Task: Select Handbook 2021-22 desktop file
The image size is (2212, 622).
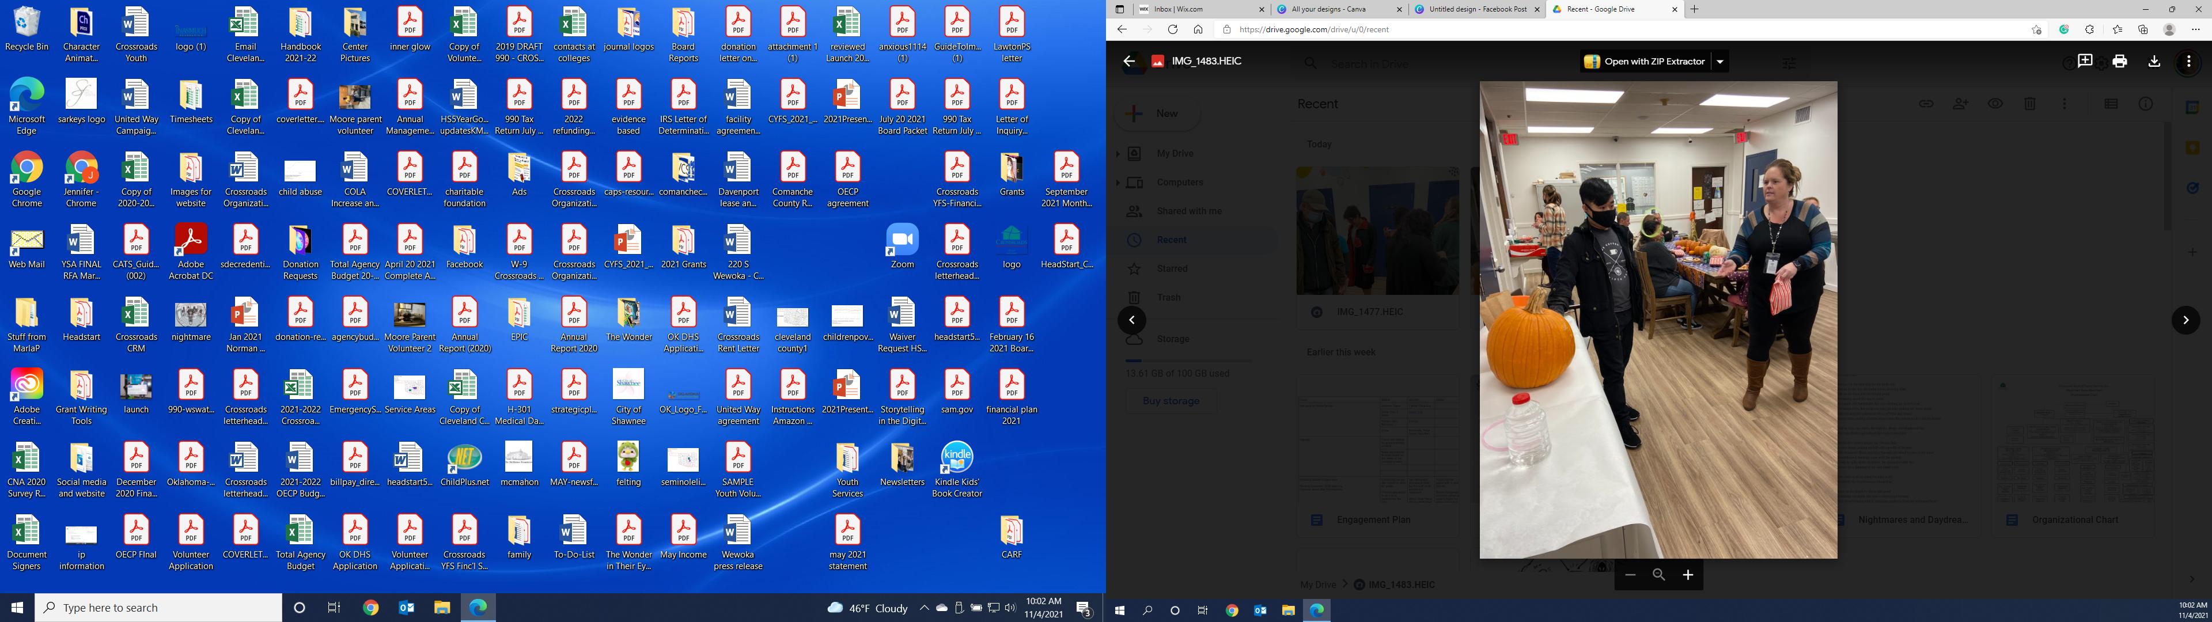Action: tap(301, 35)
